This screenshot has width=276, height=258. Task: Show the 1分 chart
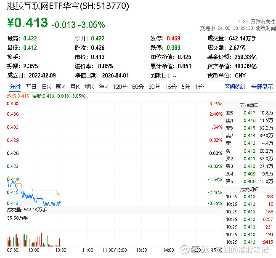point(199,87)
